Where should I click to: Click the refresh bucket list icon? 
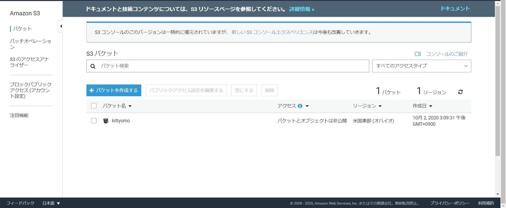tap(460, 92)
